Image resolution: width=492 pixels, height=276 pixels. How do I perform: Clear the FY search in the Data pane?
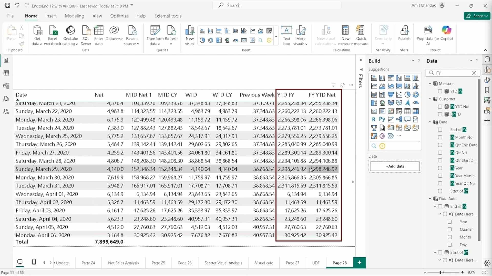pos(474,73)
